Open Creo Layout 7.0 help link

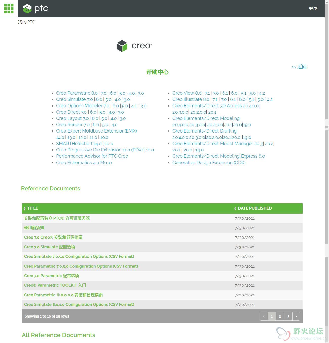pyautogui.click(x=72, y=118)
